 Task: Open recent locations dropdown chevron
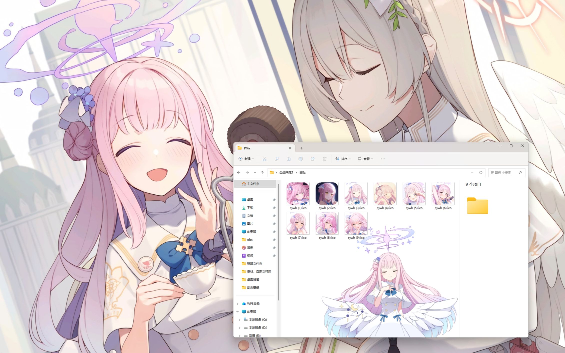pos(255,172)
